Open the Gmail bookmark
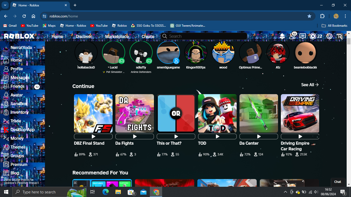This screenshot has height=197, width=351. click(10, 26)
